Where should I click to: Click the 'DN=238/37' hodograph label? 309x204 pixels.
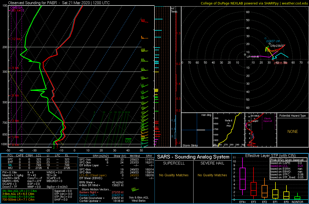278,46
